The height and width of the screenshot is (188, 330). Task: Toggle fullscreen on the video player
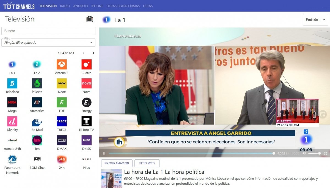tap(325, 153)
